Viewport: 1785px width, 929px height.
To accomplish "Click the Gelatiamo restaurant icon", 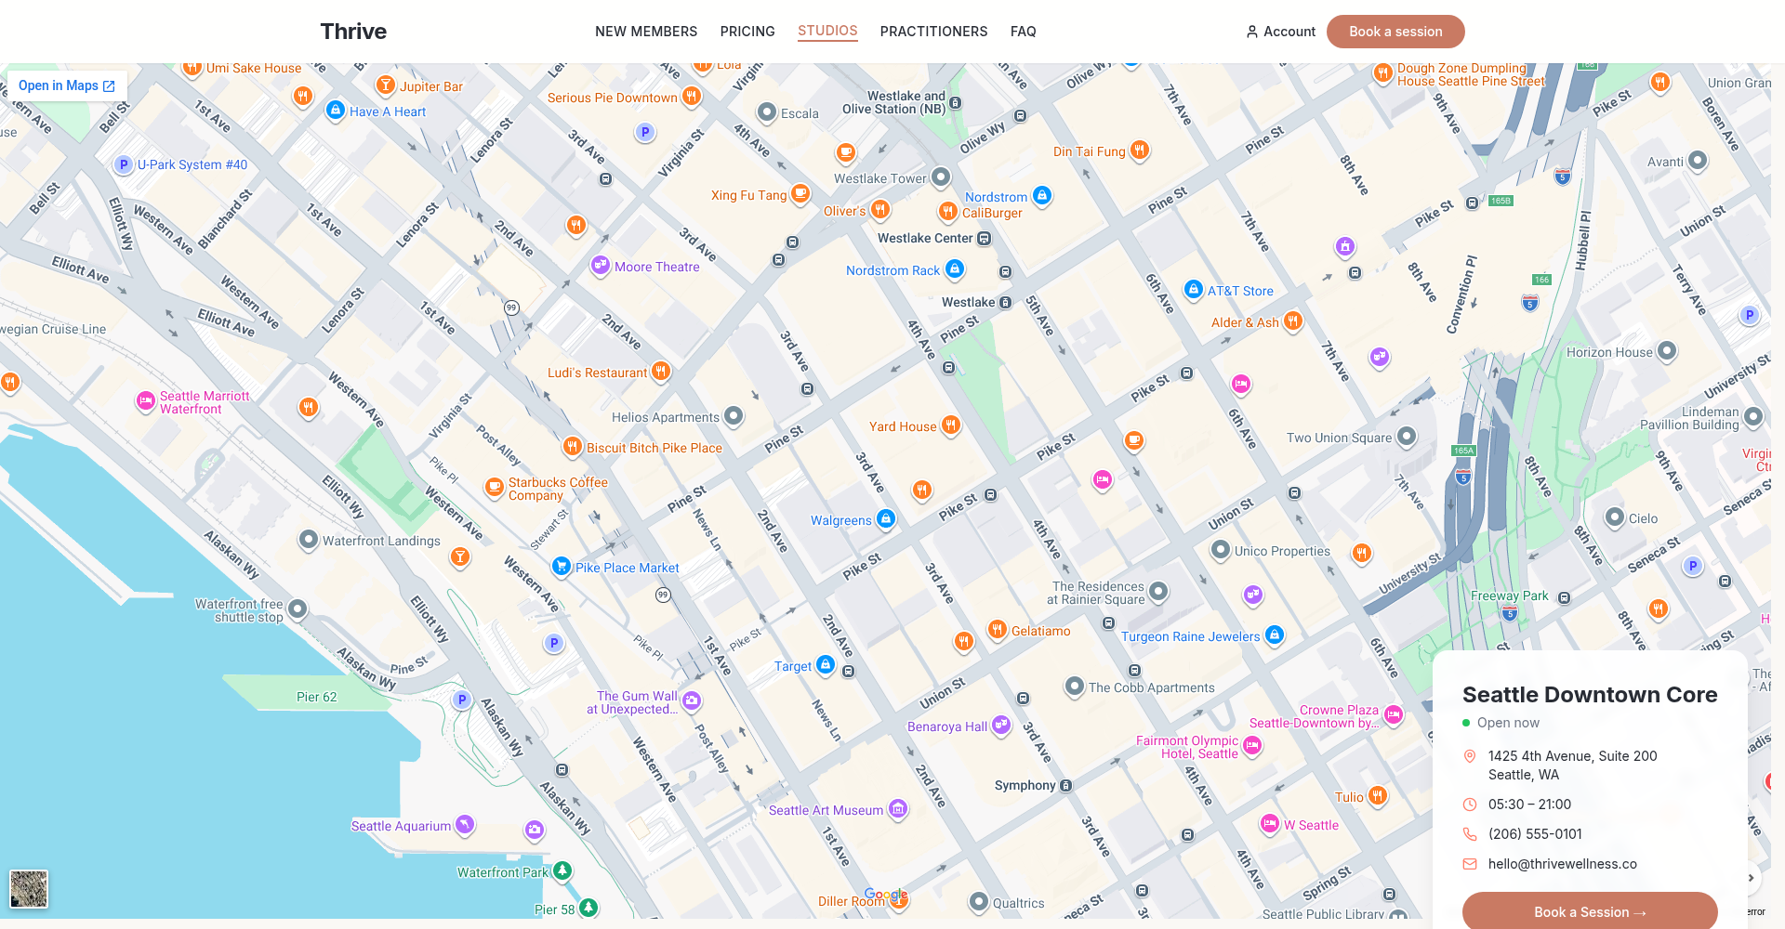I will click(x=998, y=629).
